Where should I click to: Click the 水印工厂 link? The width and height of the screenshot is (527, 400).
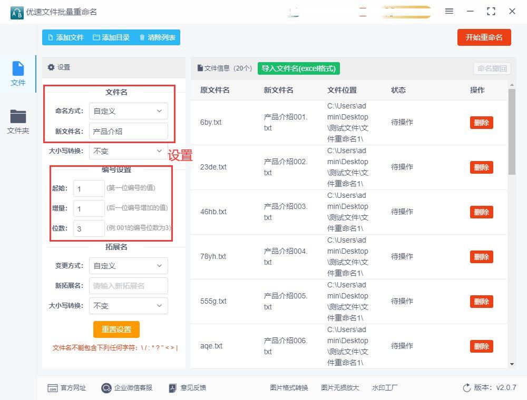pos(385,388)
